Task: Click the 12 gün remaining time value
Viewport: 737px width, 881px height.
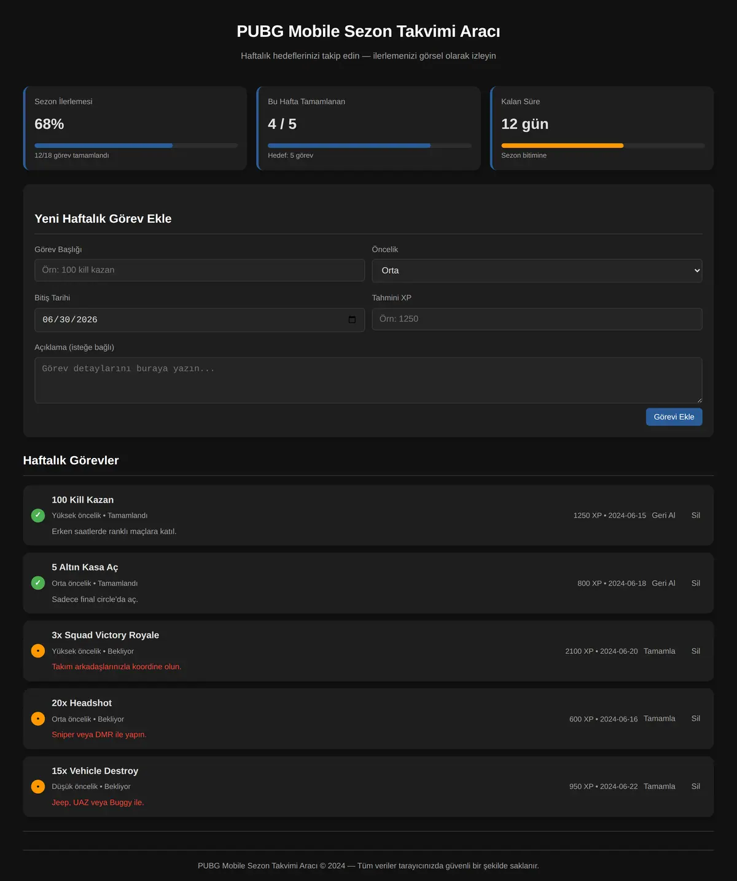Action: (x=525, y=124)
